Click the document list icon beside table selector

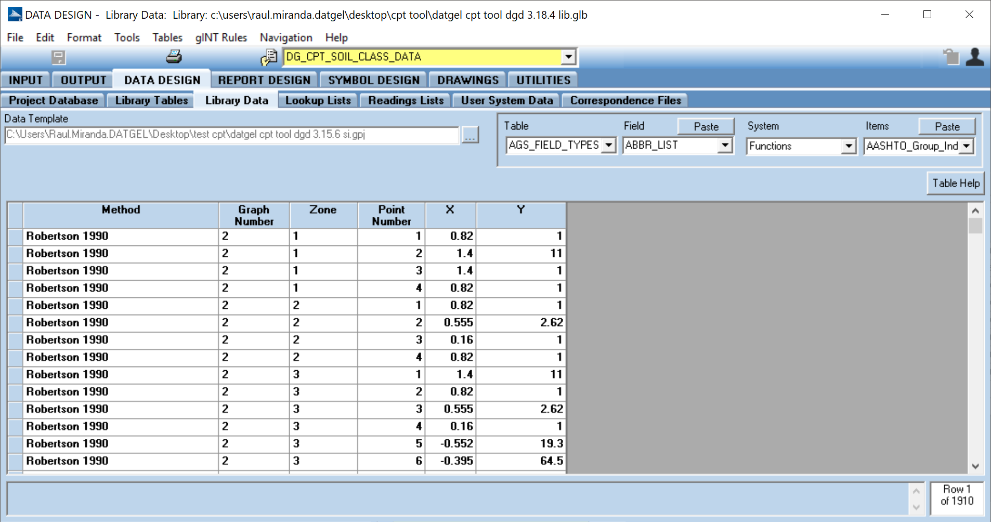[x=269, y=57]
